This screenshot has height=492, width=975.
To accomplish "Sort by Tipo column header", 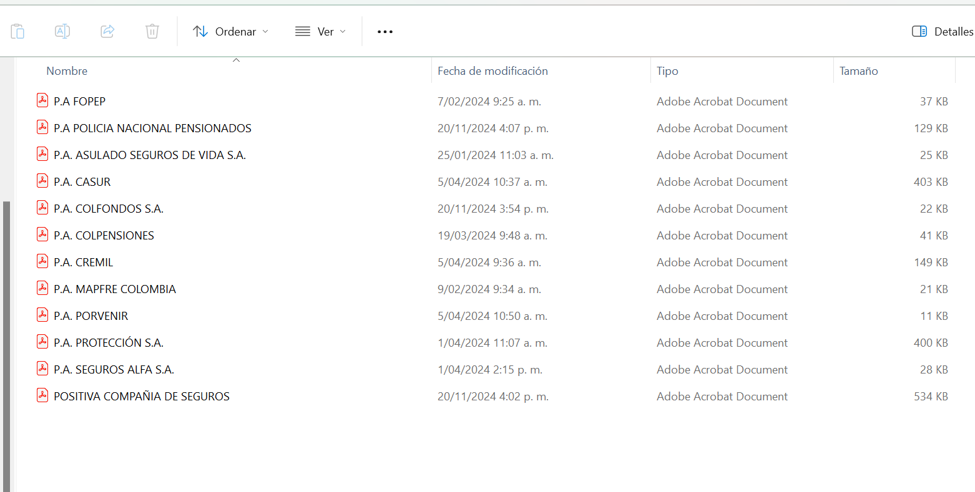I will pyautogui.click(x=667, y=71).
